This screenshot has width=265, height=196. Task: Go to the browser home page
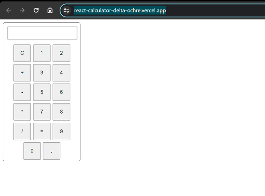pos(50,10)
